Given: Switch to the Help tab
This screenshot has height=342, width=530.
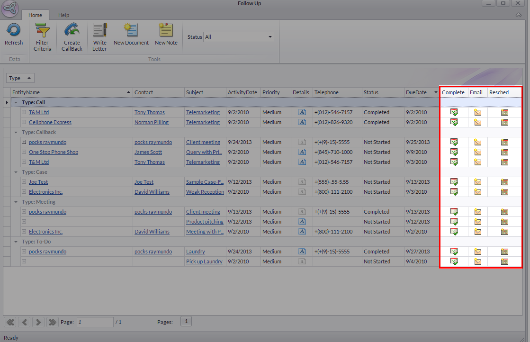Looking at the screenshot, I should 63,15.
